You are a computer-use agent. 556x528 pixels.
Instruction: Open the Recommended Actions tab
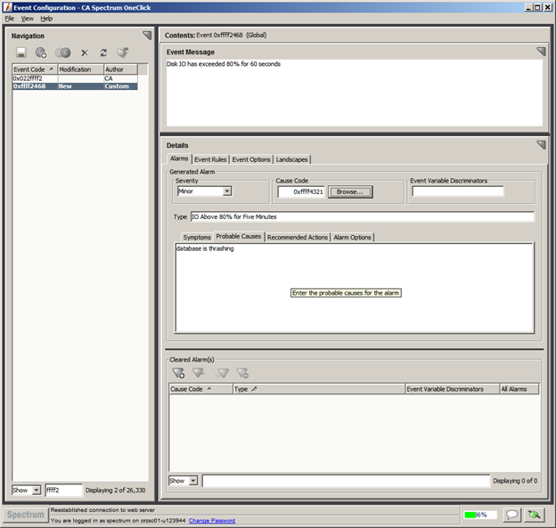tap(298, 238)
